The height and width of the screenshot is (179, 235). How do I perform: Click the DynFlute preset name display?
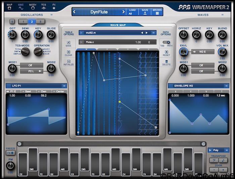pos(99,12)
